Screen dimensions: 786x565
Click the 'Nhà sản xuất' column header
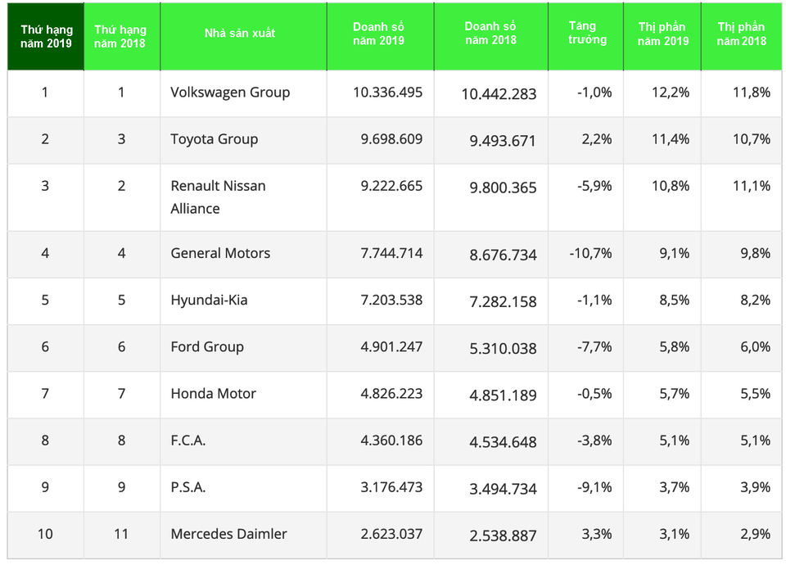pos(244,37)
